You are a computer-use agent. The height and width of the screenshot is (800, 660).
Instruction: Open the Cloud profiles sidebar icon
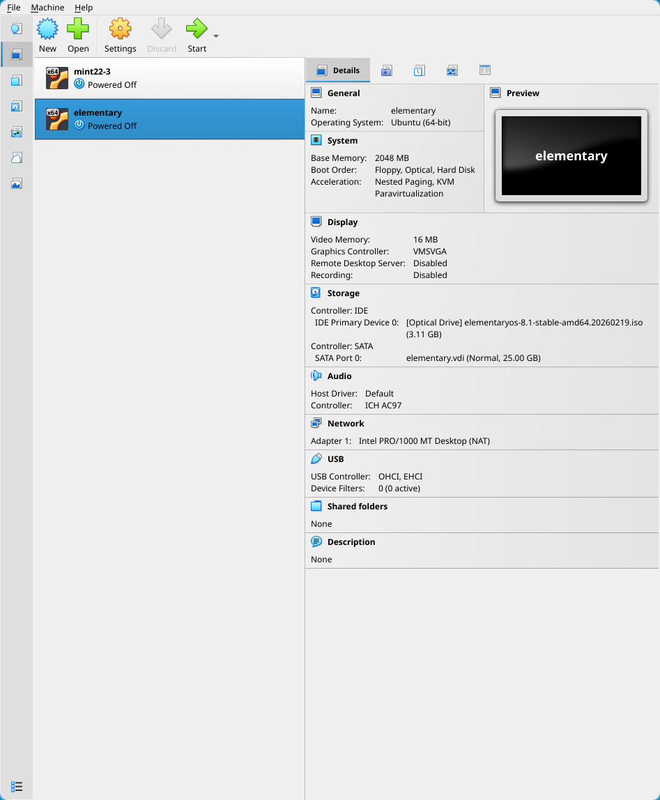(x=16, y=157)
